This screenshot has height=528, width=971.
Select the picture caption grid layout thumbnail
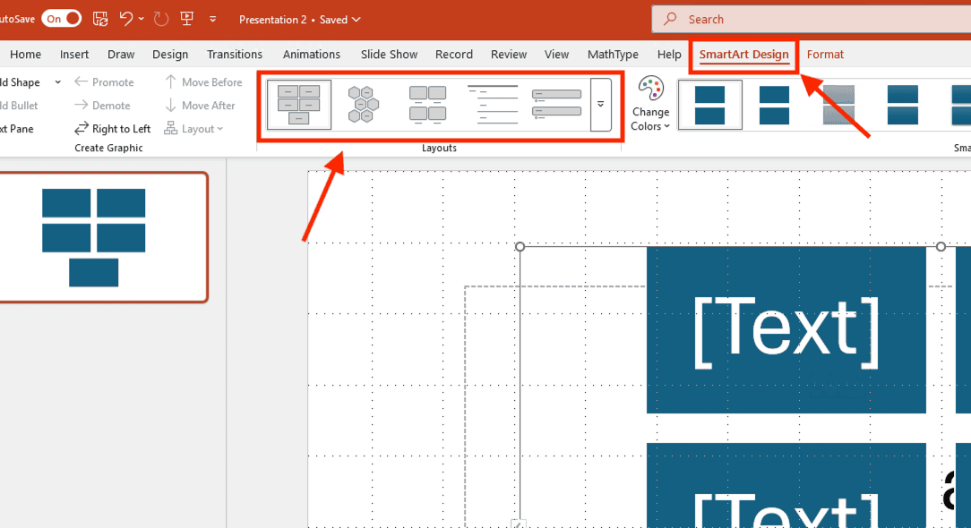click(x=427, y=105)
